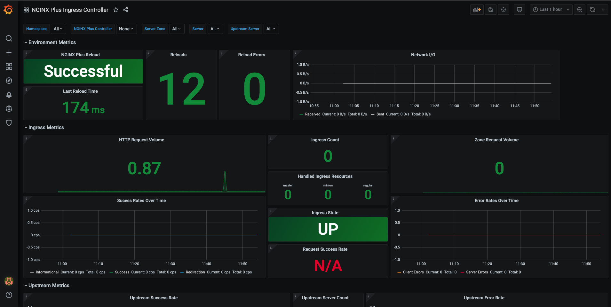The height and width of the screenshot is (307, 611).
Task: Cycle view mode with the monitor icon
Action: point(520,10)
